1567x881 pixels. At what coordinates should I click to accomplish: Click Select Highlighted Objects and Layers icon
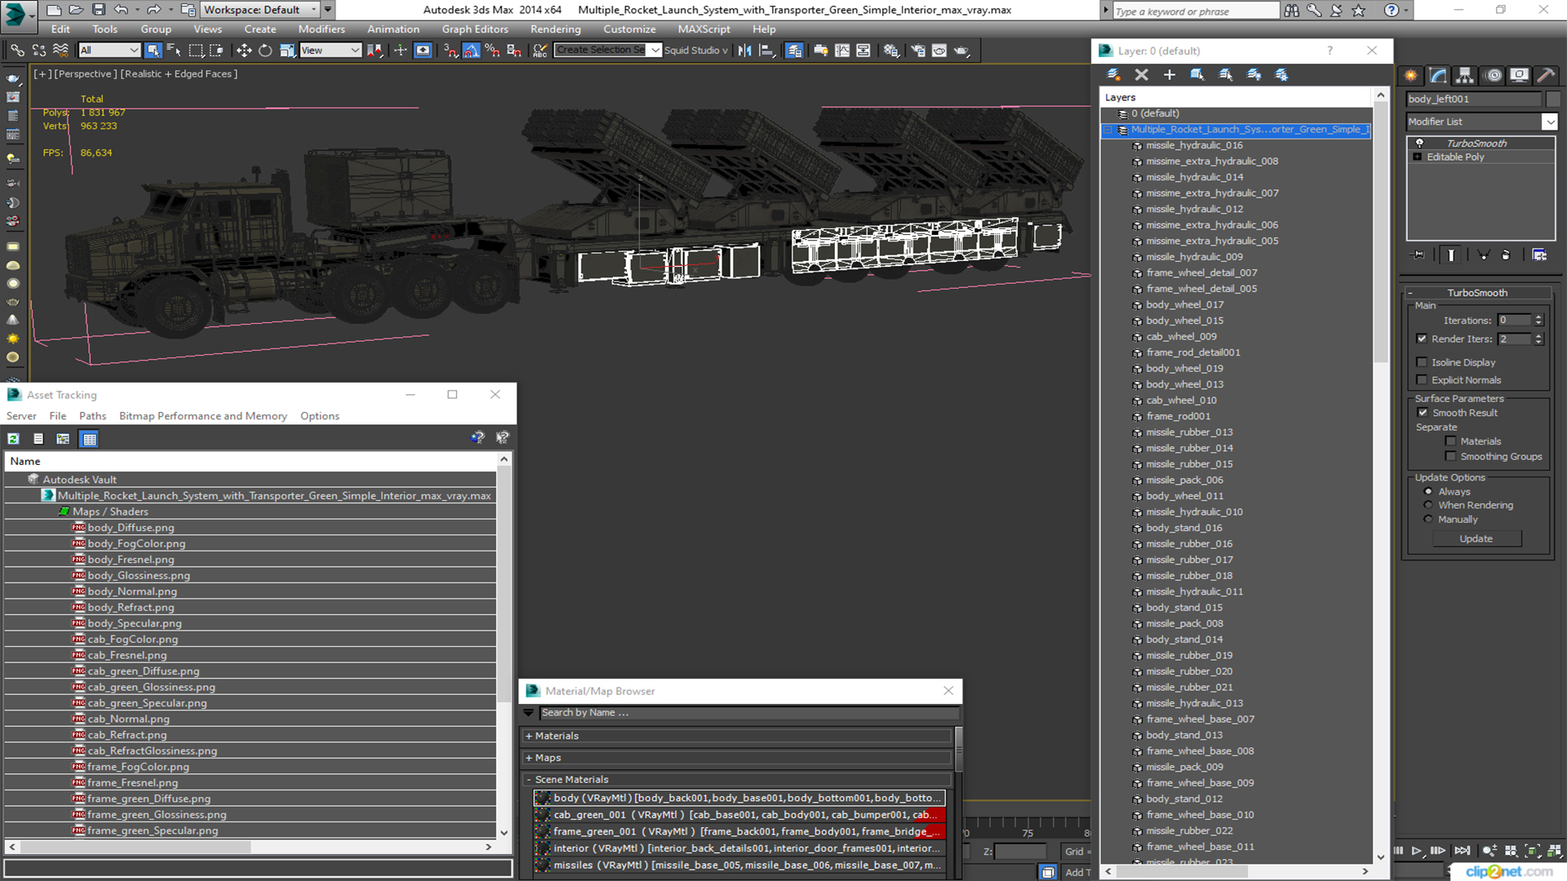pyautogui.click(x=1197, y=75)
